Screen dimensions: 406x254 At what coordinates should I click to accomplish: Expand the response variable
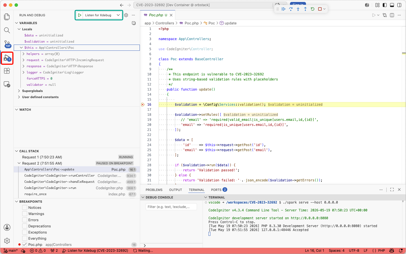pyautogui.click(x=24, y=66)
